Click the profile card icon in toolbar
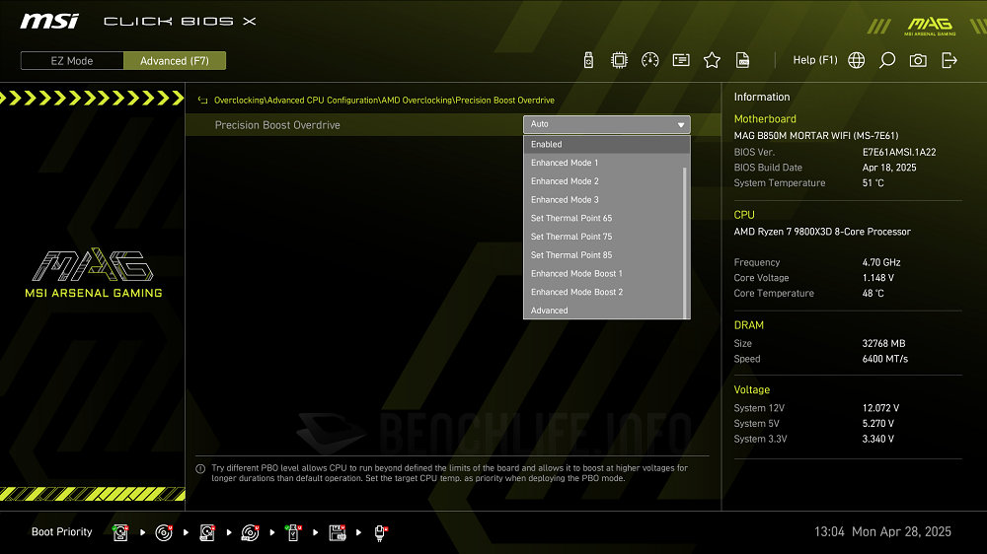 pyautogui.click(x=681, y=60)
